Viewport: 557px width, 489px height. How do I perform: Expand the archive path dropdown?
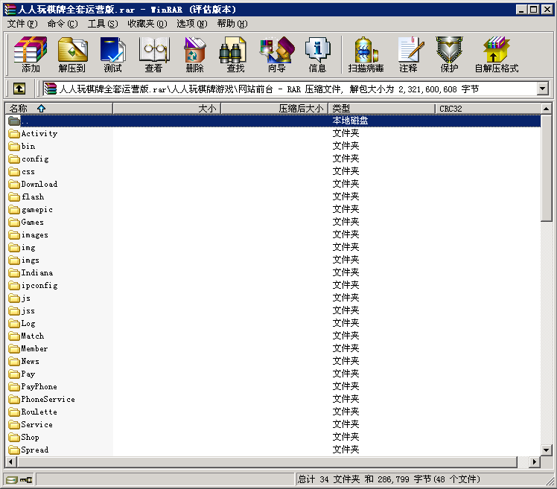542,89
